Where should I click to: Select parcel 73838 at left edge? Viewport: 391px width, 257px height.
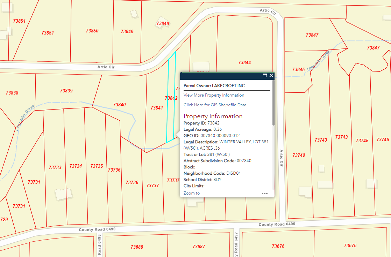[12, 93]
